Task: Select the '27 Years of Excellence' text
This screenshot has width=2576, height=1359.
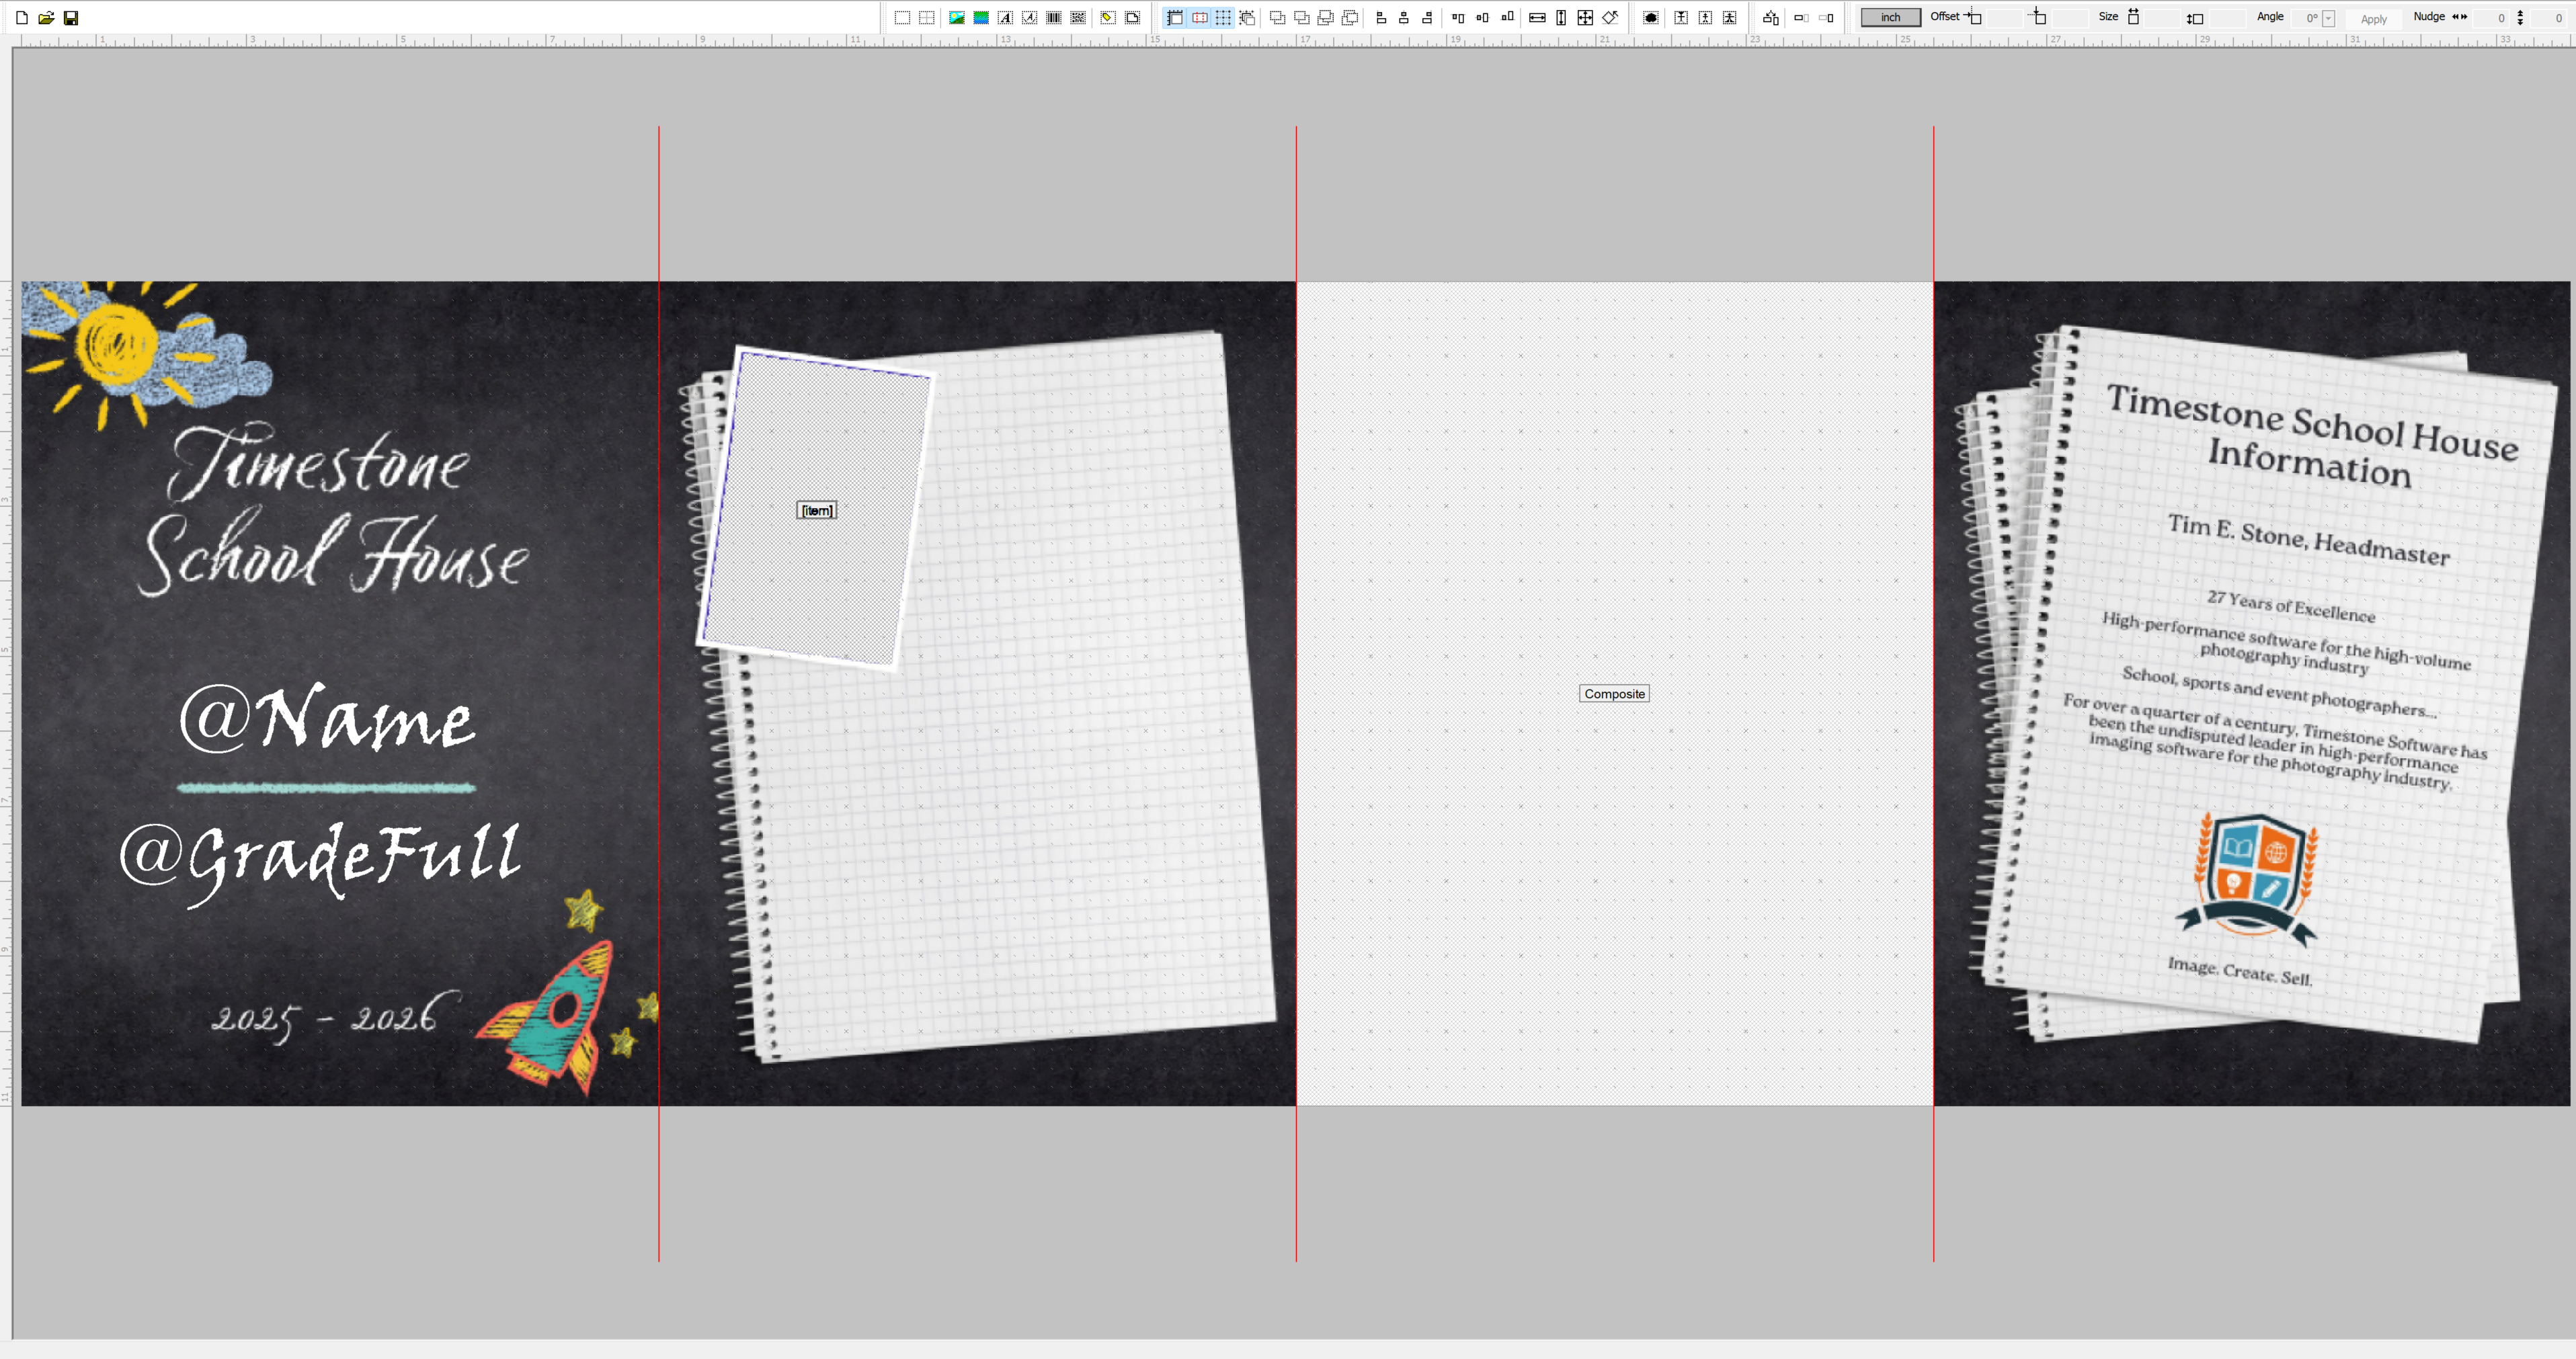Action: [x=2290, y=606]
